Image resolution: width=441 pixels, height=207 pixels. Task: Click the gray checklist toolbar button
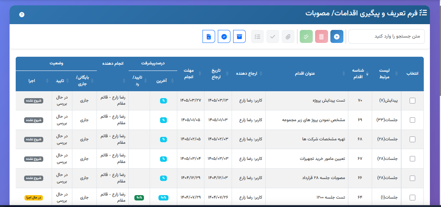tap(257, 36)
